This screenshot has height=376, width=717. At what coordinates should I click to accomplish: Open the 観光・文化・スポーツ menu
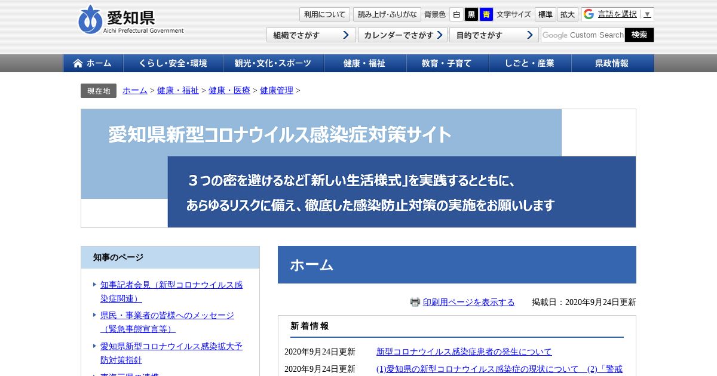tap(273, 63)
